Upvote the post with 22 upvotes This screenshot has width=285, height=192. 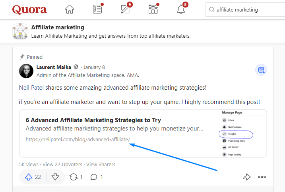tap(33, 177)
